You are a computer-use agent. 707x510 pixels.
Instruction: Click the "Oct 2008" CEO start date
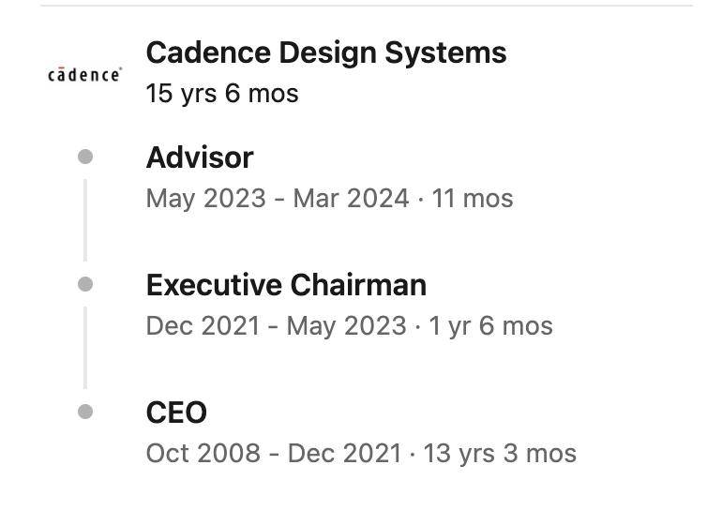click(x=203, y=454)
